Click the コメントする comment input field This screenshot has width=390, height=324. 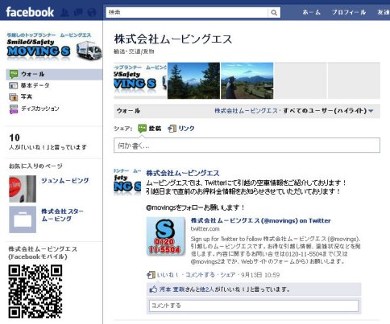tap(254, 306)
